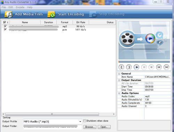
Task: Maximize the Any Audio Converter window
Action: click(x=161, y=1)
